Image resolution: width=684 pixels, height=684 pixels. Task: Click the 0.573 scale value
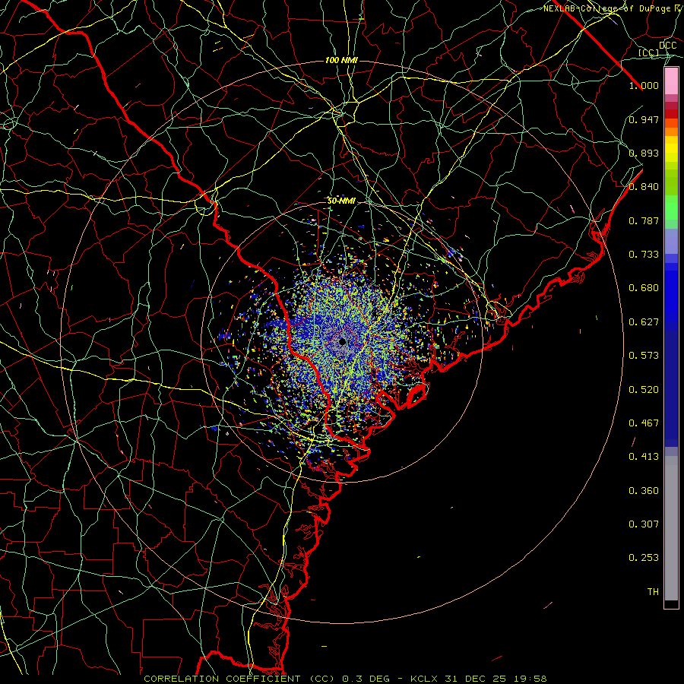click(x=644, y=356)
